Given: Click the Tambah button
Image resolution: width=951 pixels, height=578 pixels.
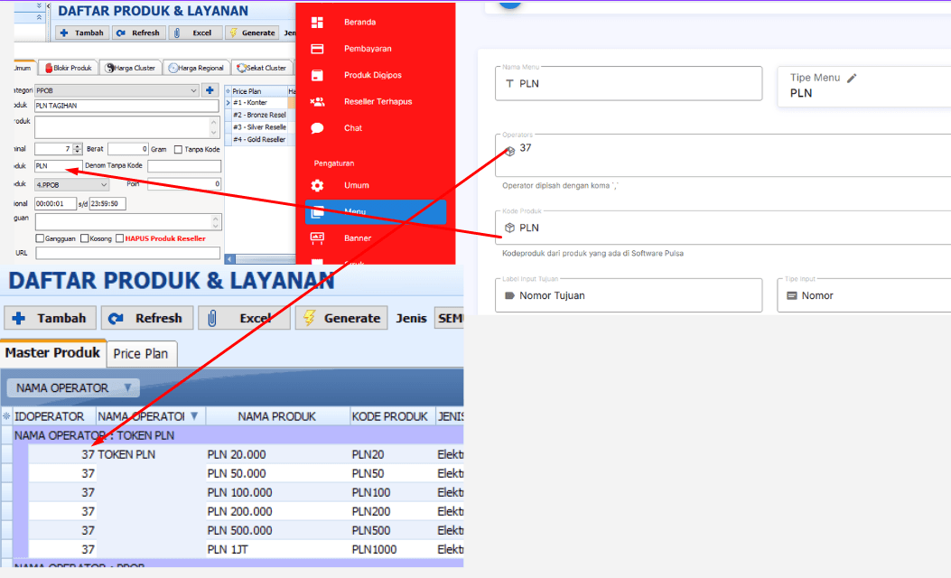Looking at the screenshot, I should point(50,318).
